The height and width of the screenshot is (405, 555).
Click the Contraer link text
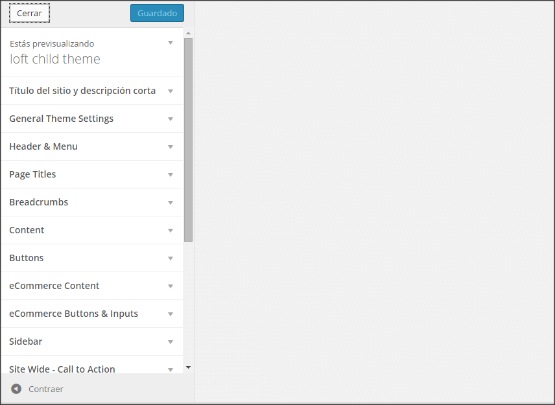point(46,389)
